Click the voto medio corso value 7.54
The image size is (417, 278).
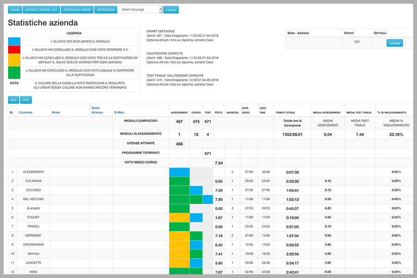pyautogui.click(x=219, y=163)
